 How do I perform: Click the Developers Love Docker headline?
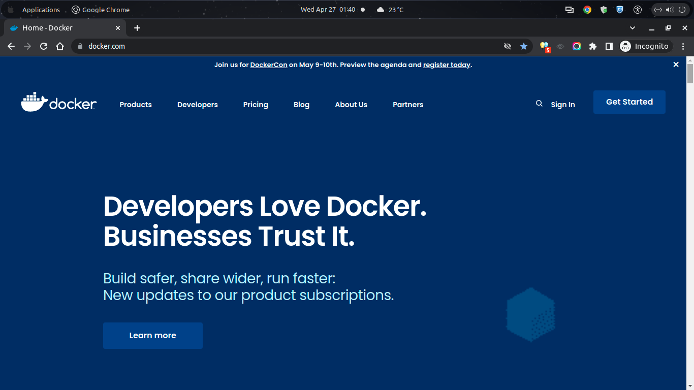[265, 221]
